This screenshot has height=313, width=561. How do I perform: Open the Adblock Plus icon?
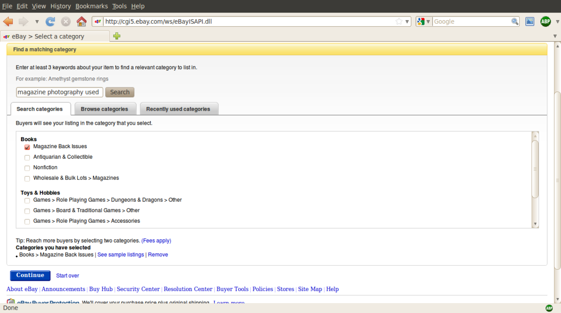point(546,21)
